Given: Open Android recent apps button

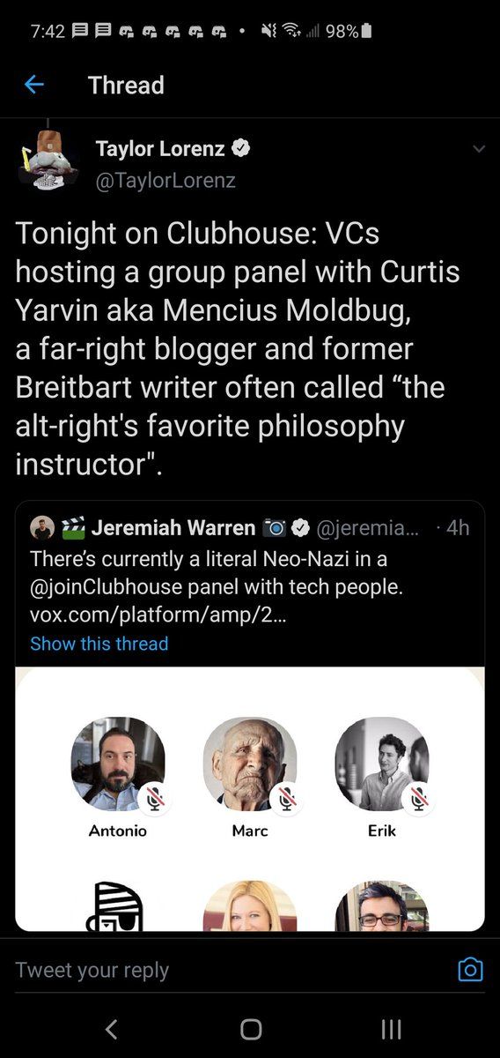Looking at the screenshot, I should coord(391,1029).
